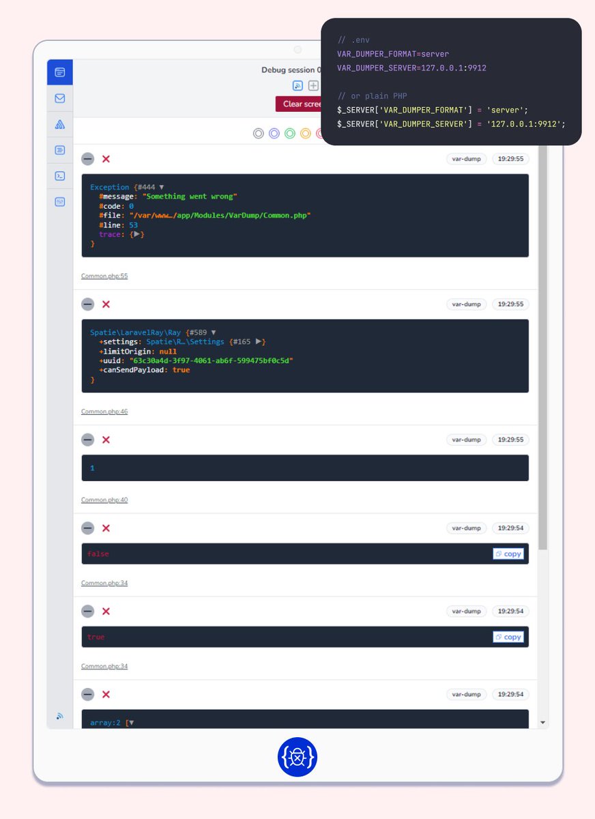Copy the false value with its copy button
Screen dimensions: 595x819
click(508, 554)
